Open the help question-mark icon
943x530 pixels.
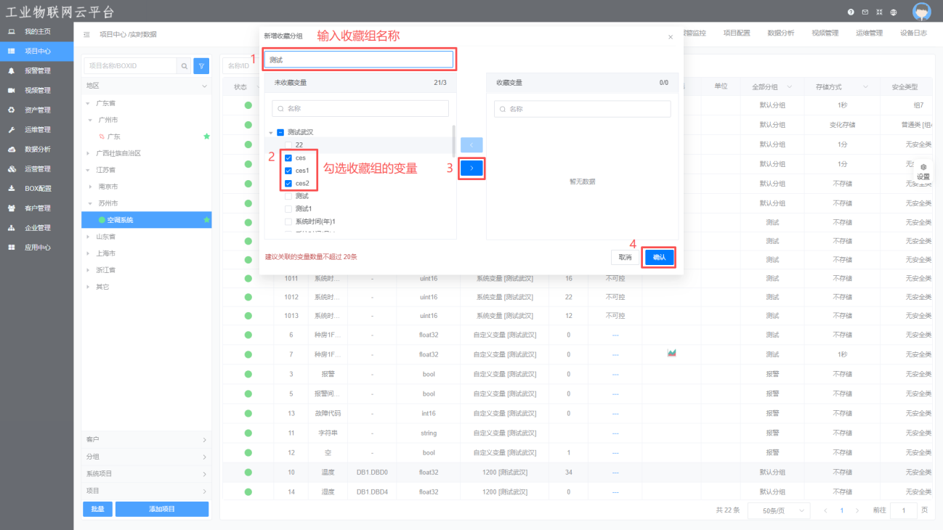coord(851,12)
